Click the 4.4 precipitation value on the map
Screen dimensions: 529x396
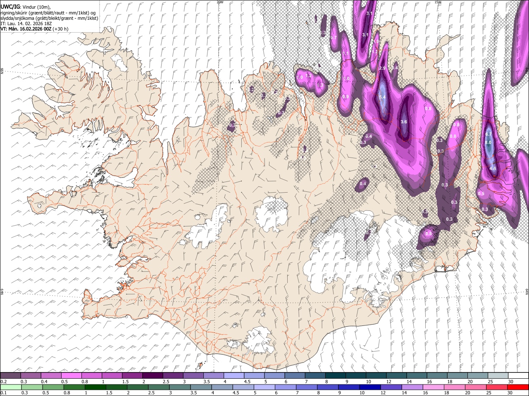click(x=493, y=169)
